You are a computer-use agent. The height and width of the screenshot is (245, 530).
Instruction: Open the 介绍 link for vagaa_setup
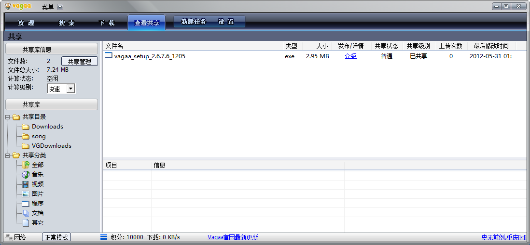[x=351, y=56]
